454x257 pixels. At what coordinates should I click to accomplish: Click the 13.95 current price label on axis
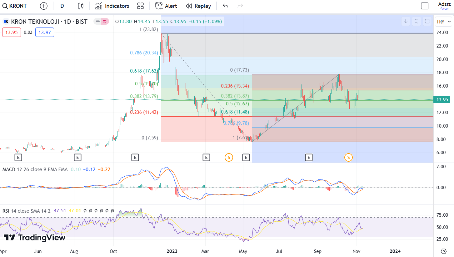(x=443, y=100)
